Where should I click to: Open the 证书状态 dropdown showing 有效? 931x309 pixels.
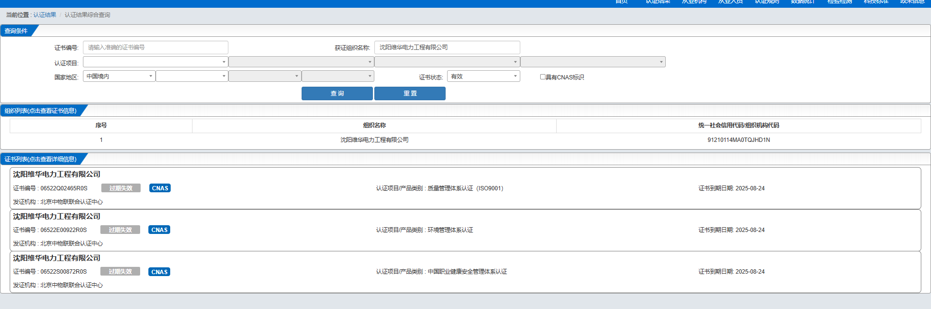click(484, 77)
